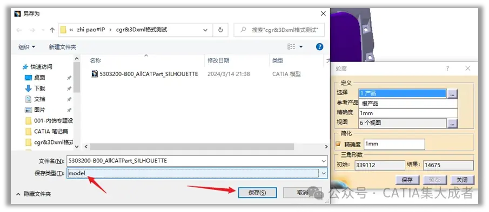Toggle the 精确度 checkbox under 简化

coord(338,145)
